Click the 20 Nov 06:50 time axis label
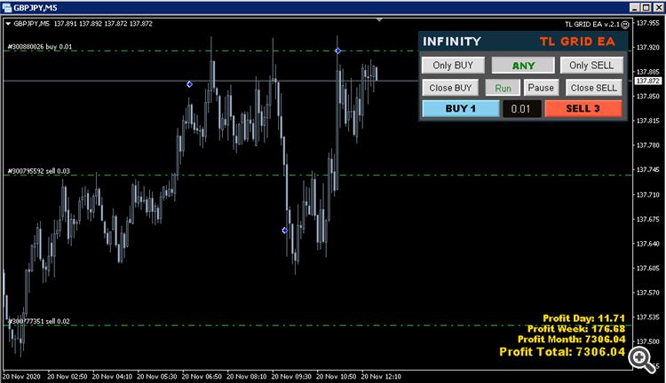The image size is (666, 383). click(202, 376)
